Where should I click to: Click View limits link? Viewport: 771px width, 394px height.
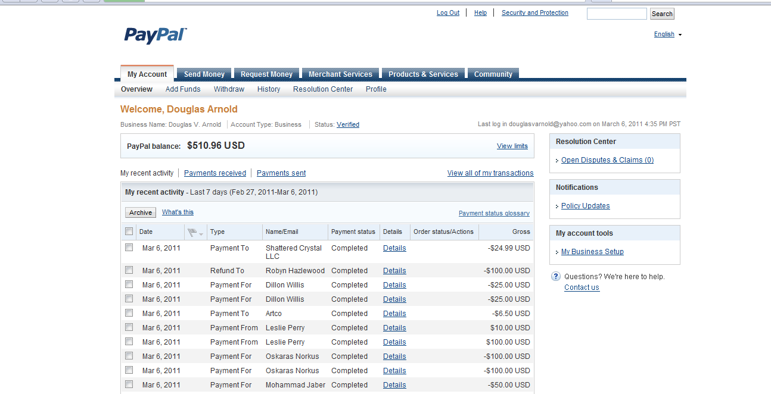512,146
